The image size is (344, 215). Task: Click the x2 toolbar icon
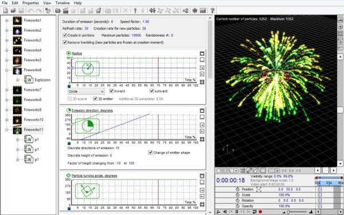coord(186,10)
